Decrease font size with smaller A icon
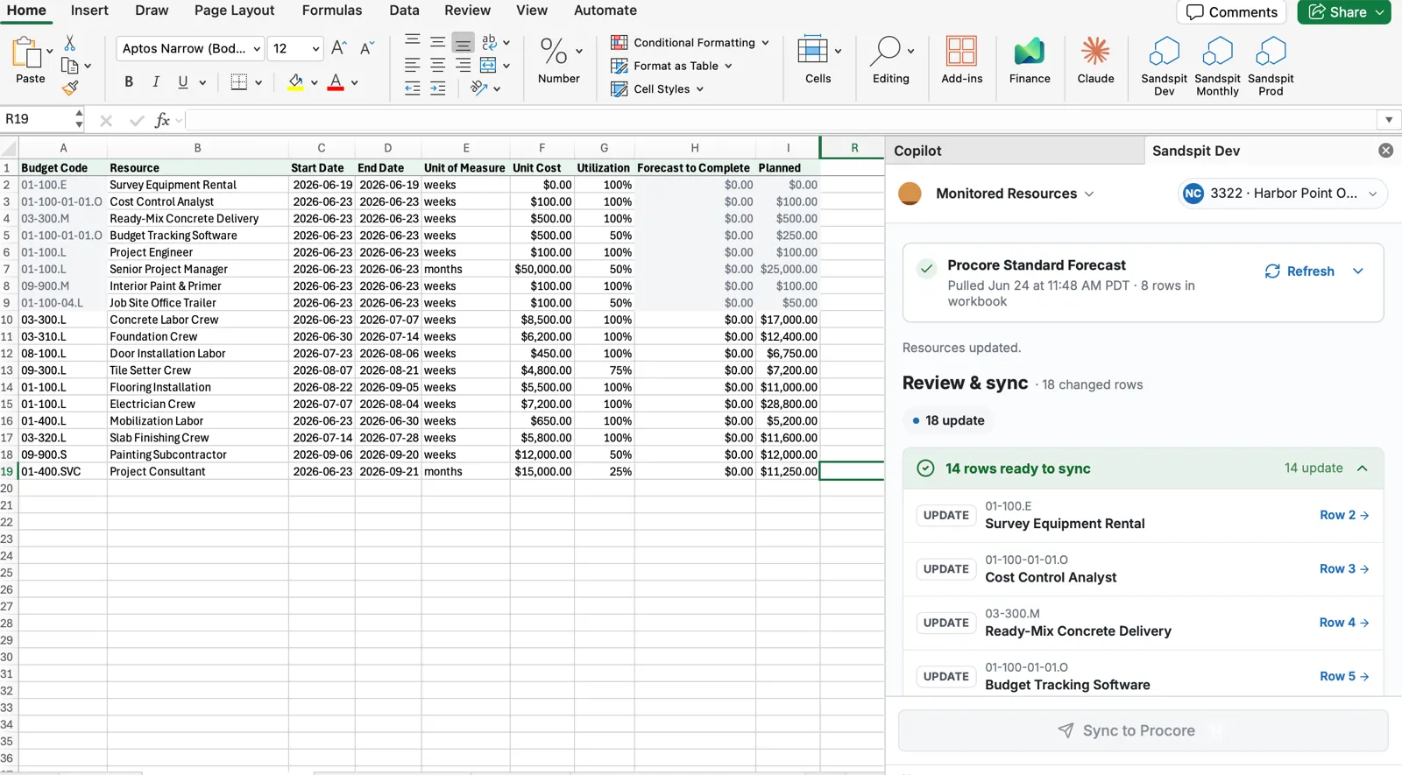The height and width of the screenshot is (775, 1402). pyautogui.click(x=367, y=48)
